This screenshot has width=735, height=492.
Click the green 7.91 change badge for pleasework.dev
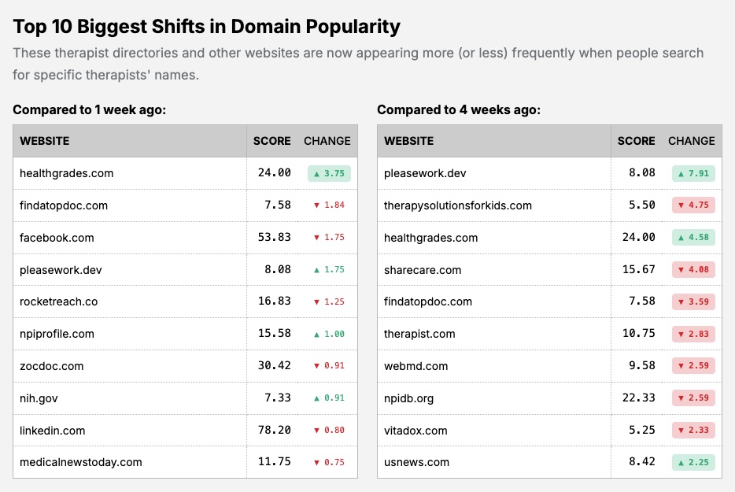(693, 173)
